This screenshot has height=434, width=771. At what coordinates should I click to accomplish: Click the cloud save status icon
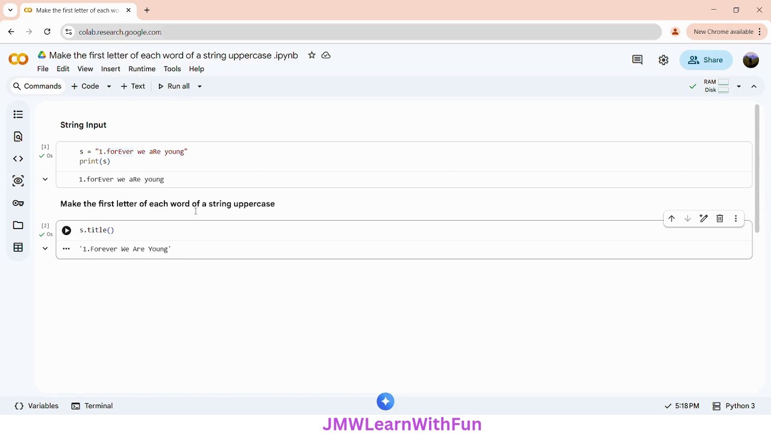(326, 55)
